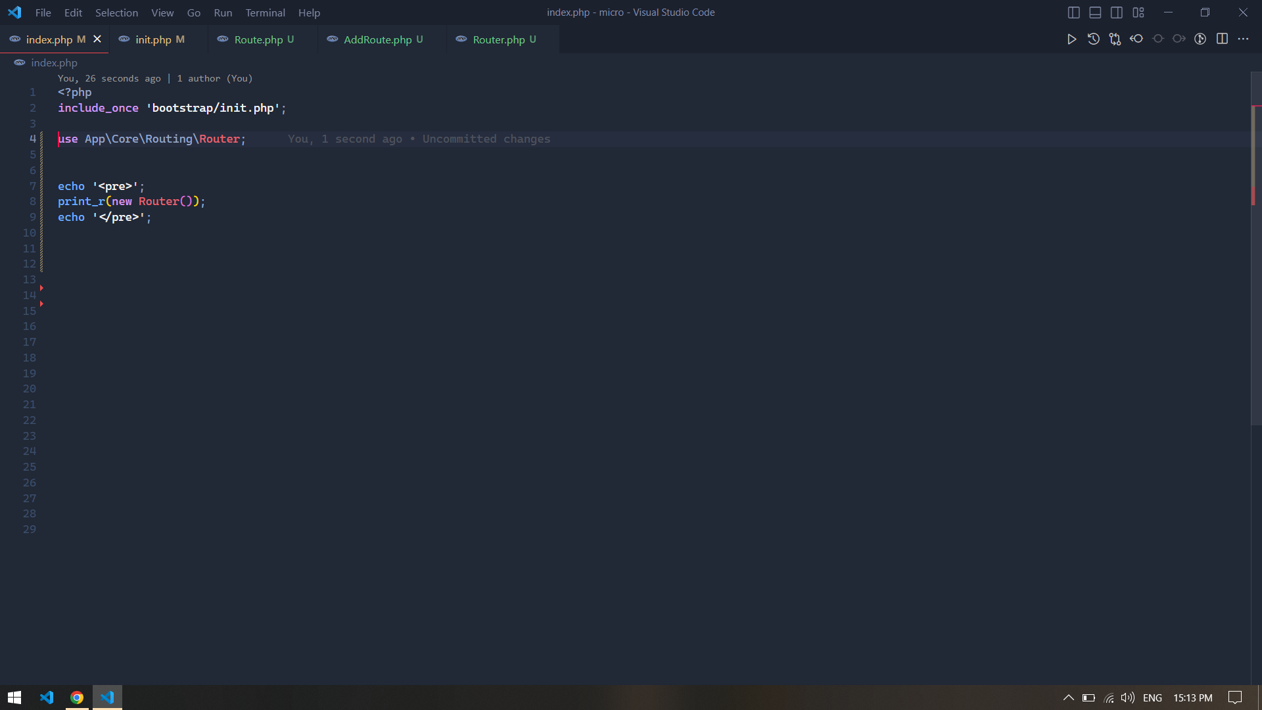This screenshot has height=710, width=1262.
Task: Click the 'bootstrap/init.php' string
Action: coord(213,108)
